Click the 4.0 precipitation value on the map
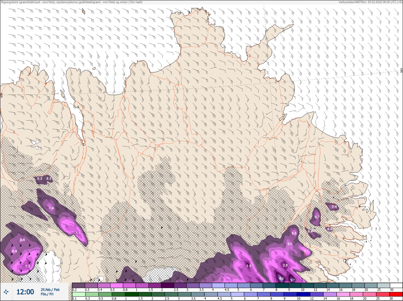This screenshot has height=301, width=403. tap(281, 278)
